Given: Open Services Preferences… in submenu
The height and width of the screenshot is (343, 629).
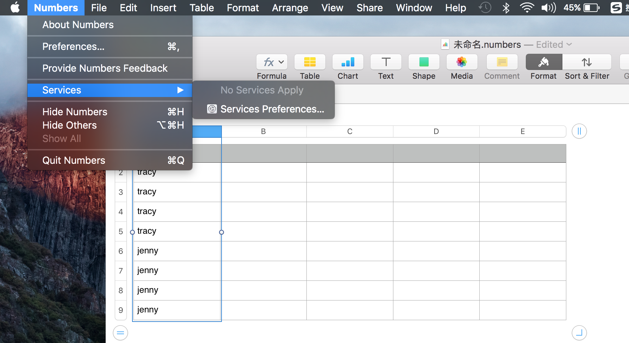Looking at the screenshot, I should pos(263,109).
